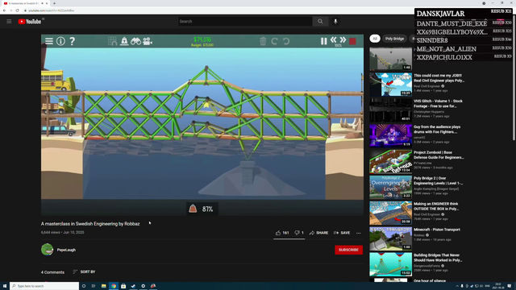
Task: Open the Sort by comments dropdown
Action: [84, 272]
